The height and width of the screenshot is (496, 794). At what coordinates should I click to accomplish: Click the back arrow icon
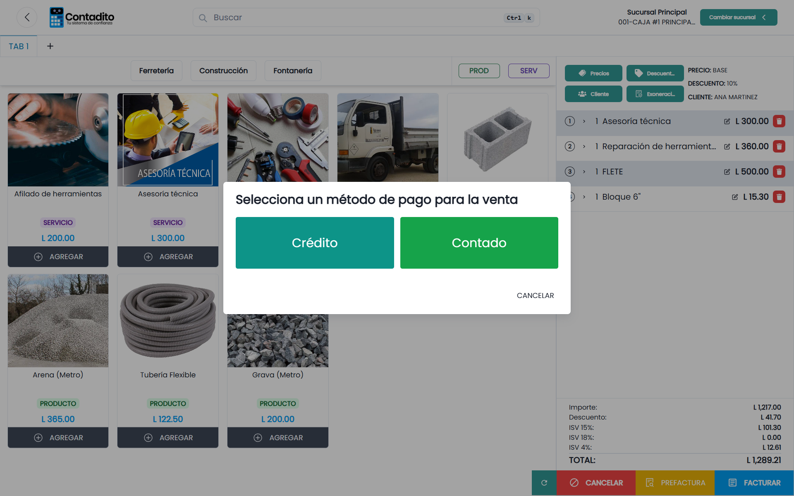(27, 17)
